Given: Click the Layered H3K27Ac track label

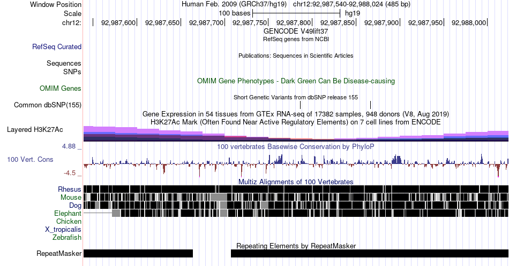Looking at the screenshot, I should tap(35, 129).
